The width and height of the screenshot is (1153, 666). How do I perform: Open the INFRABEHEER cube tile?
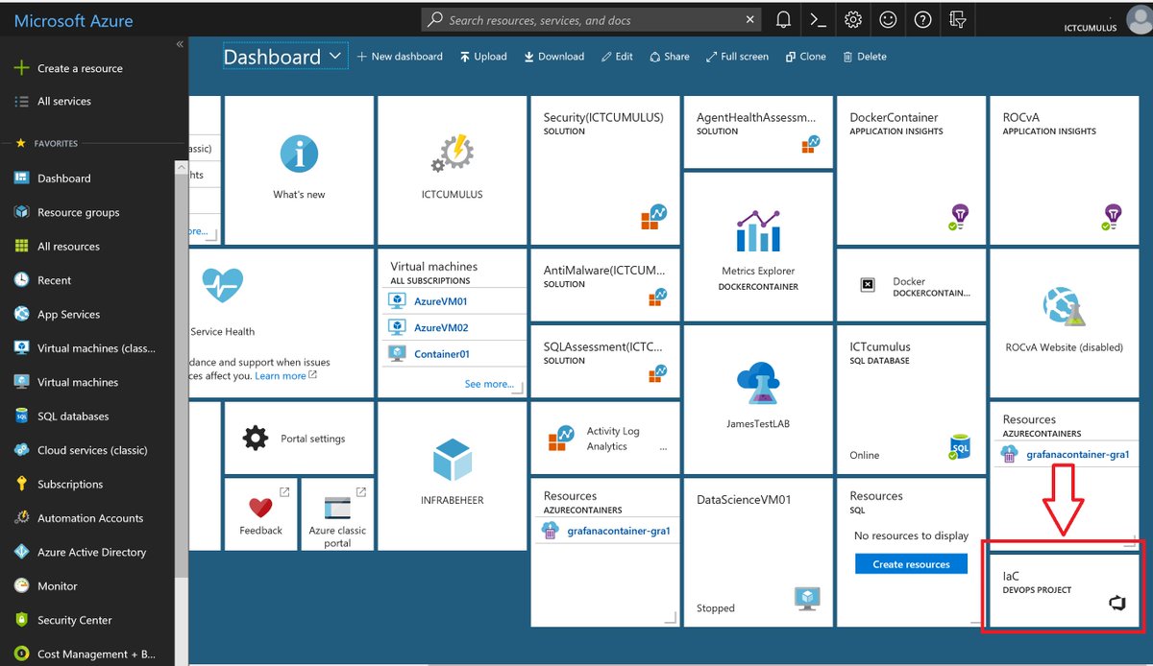coord(452,476)
